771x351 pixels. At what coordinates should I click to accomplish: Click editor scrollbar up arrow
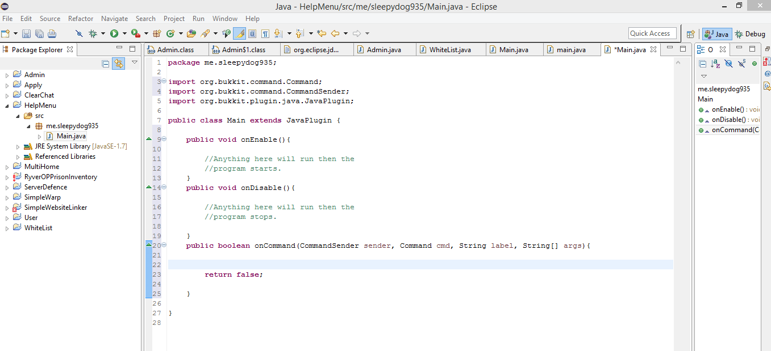click(x=678, y=64)
